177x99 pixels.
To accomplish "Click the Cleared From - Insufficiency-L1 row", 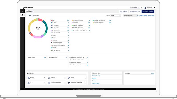I will (x=79, y=60).
